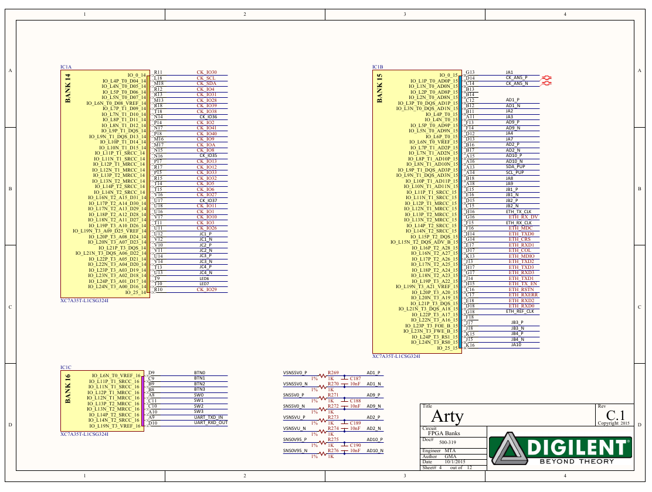Select the JC1_P net label
Screen dimensions: 652x492
pyautogui.click(x=205, y=234)
